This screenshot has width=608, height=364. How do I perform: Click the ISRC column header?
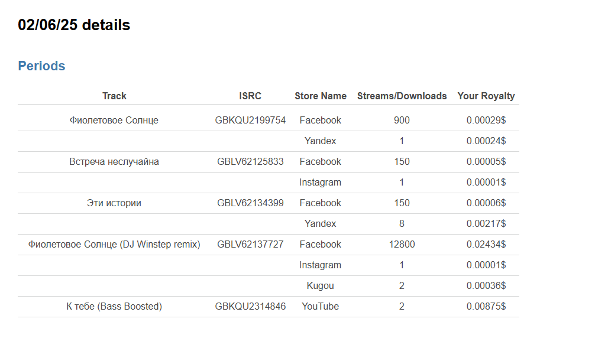point(250,96)
